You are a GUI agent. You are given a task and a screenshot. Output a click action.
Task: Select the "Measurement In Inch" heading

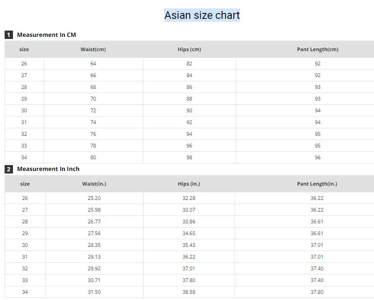(x=48, y=169)
